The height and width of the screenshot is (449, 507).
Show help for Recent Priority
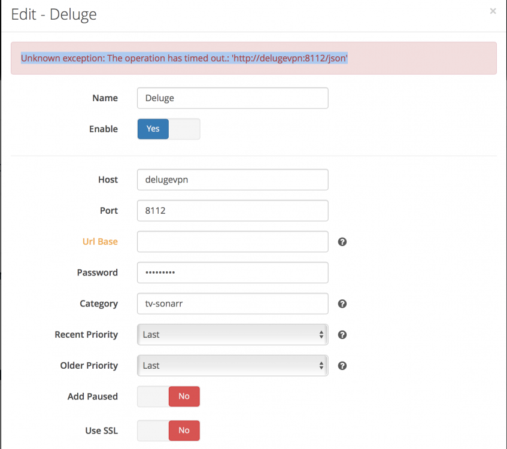click(x=342, y=335)
